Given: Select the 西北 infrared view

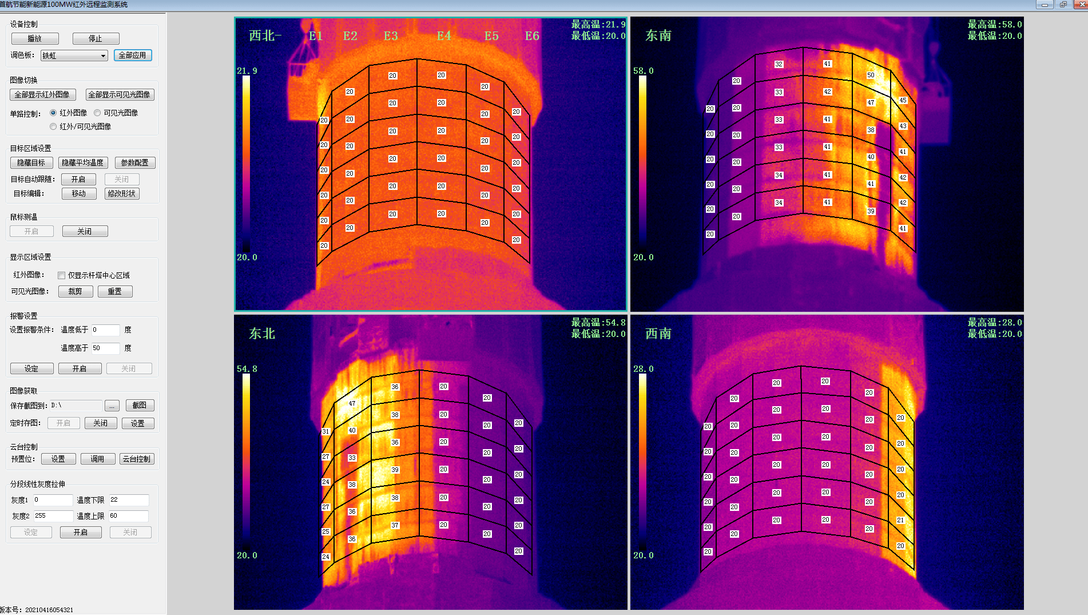Looking at the screenshot, I should pos(430,164).
